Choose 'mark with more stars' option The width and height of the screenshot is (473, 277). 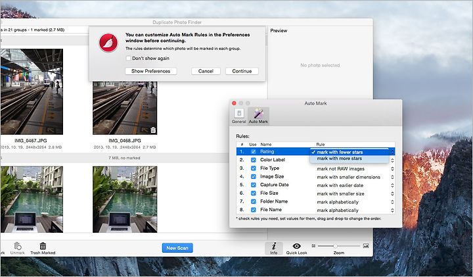pyautogui.click(x=349, y=159)
